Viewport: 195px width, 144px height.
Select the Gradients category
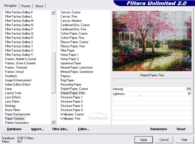[x=11, y=76]
